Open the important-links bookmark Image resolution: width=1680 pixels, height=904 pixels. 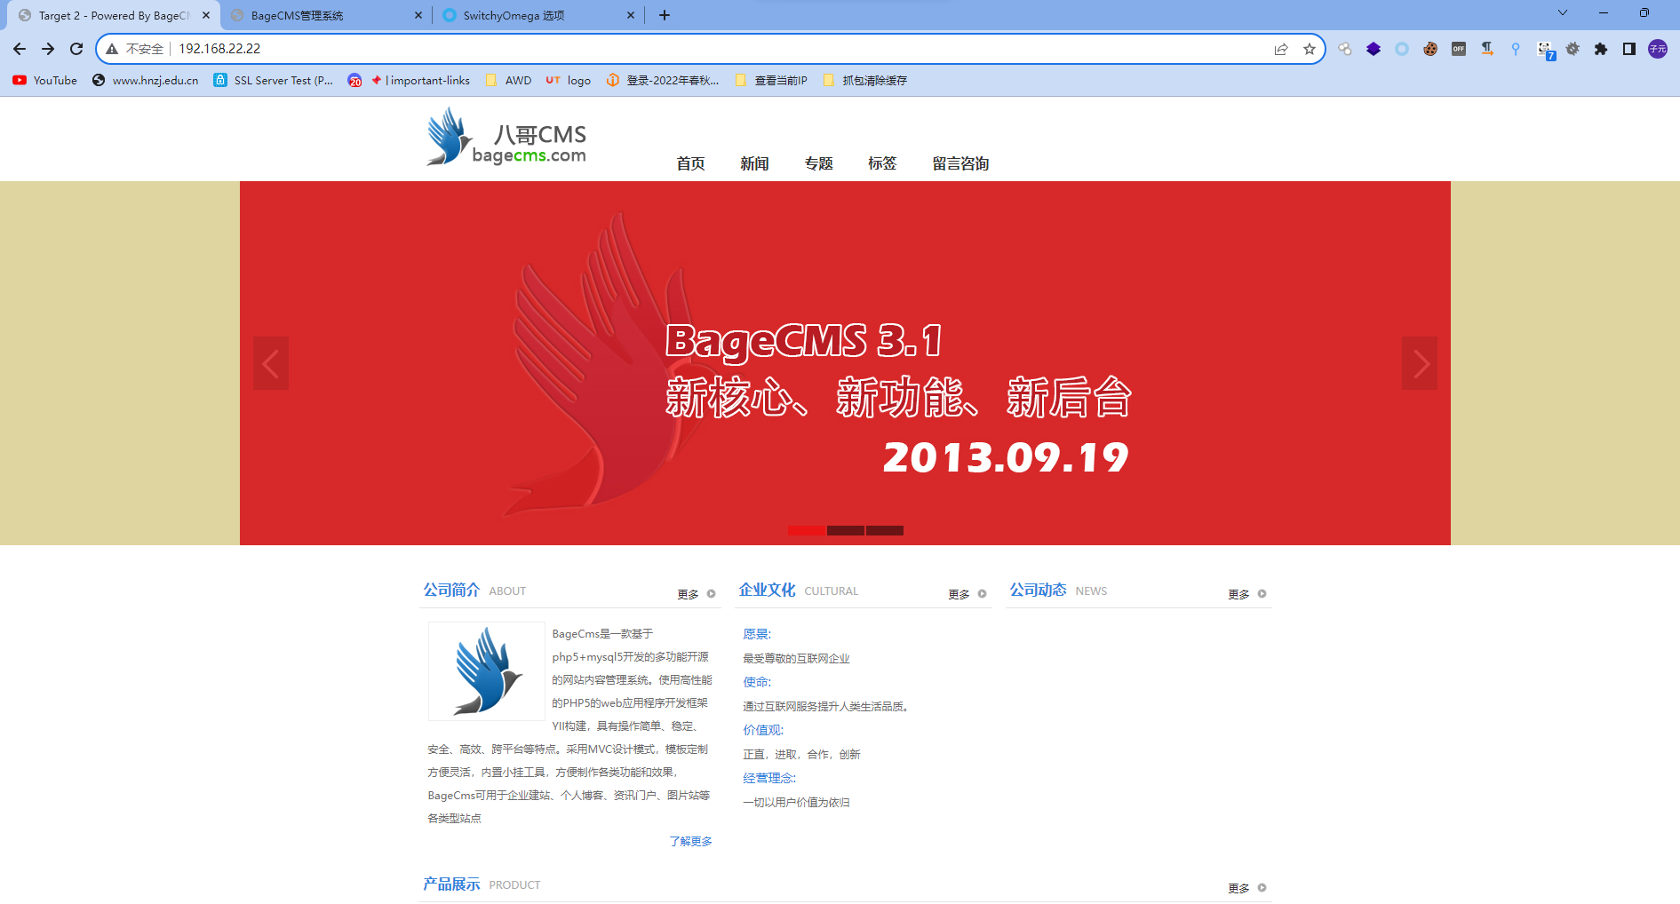[409, 80]
